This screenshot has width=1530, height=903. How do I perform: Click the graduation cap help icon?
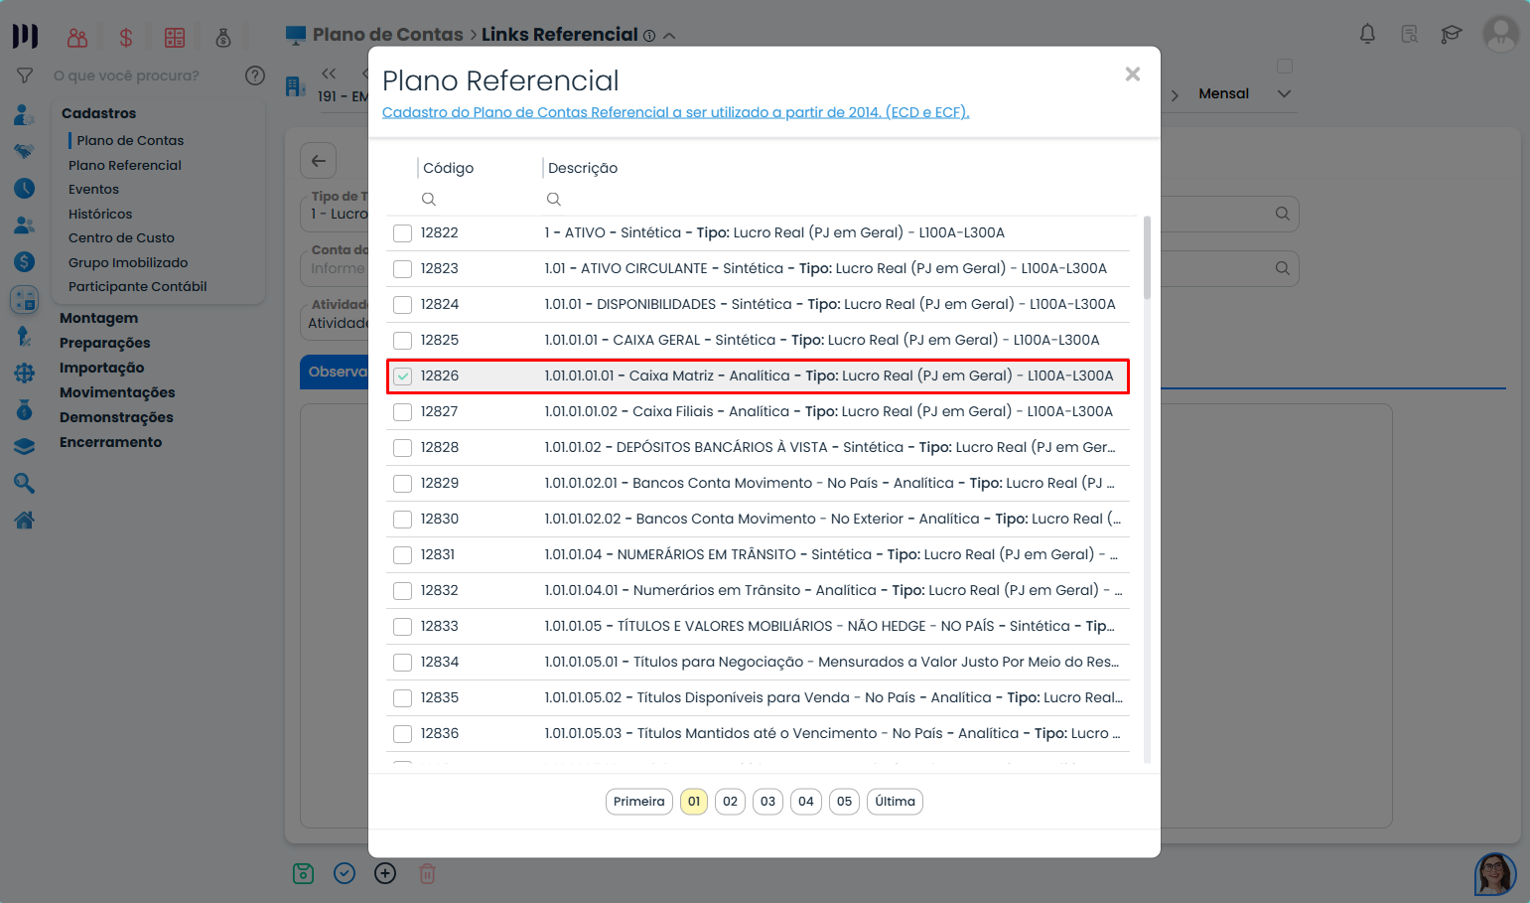(1452, 35)
